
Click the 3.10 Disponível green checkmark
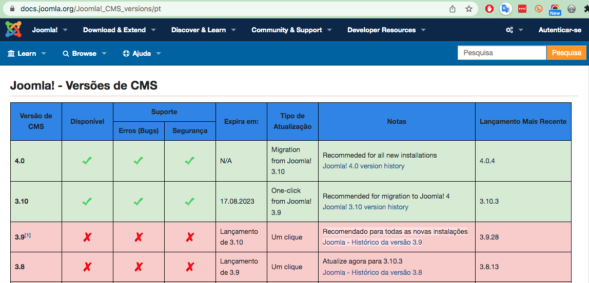[87, 201]
